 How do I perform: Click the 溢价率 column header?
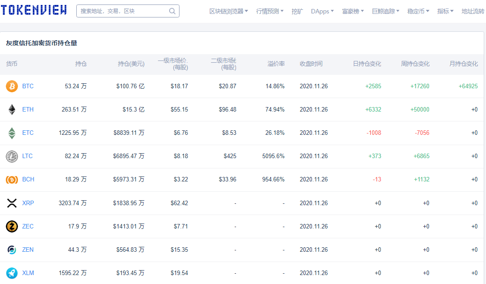click(276, 64)
